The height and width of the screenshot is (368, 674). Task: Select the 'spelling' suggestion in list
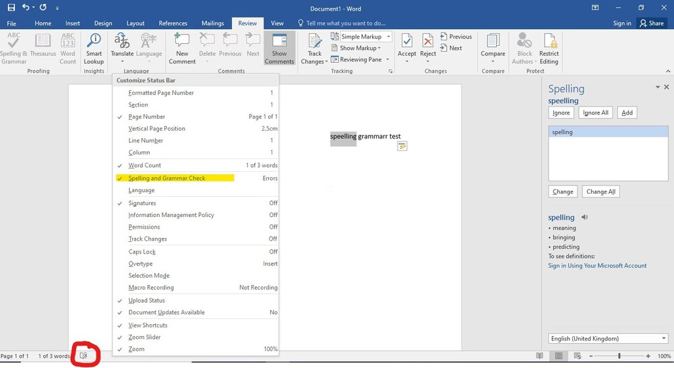click(x=608, y=132)
